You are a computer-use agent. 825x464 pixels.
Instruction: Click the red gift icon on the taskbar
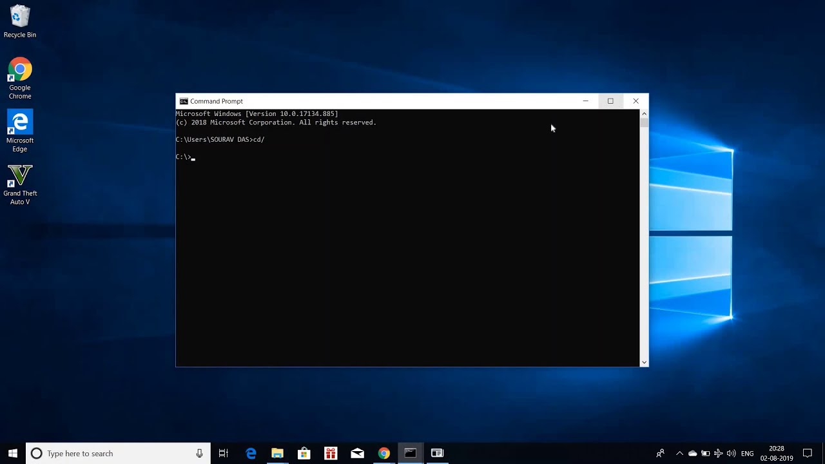coord(331,453)
